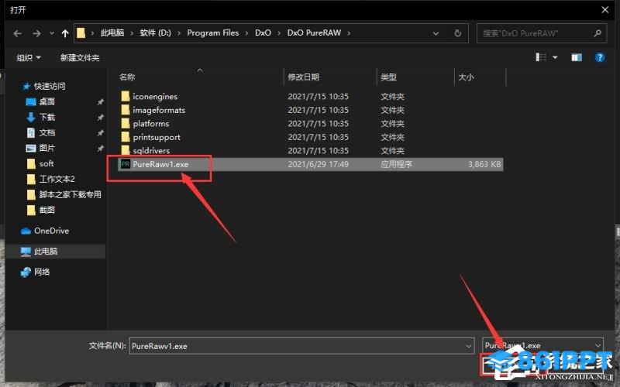Viewport: 620px width, 387px height.
Task: Select 此电脑 in the sidebar
Action: tap(46, 251)
